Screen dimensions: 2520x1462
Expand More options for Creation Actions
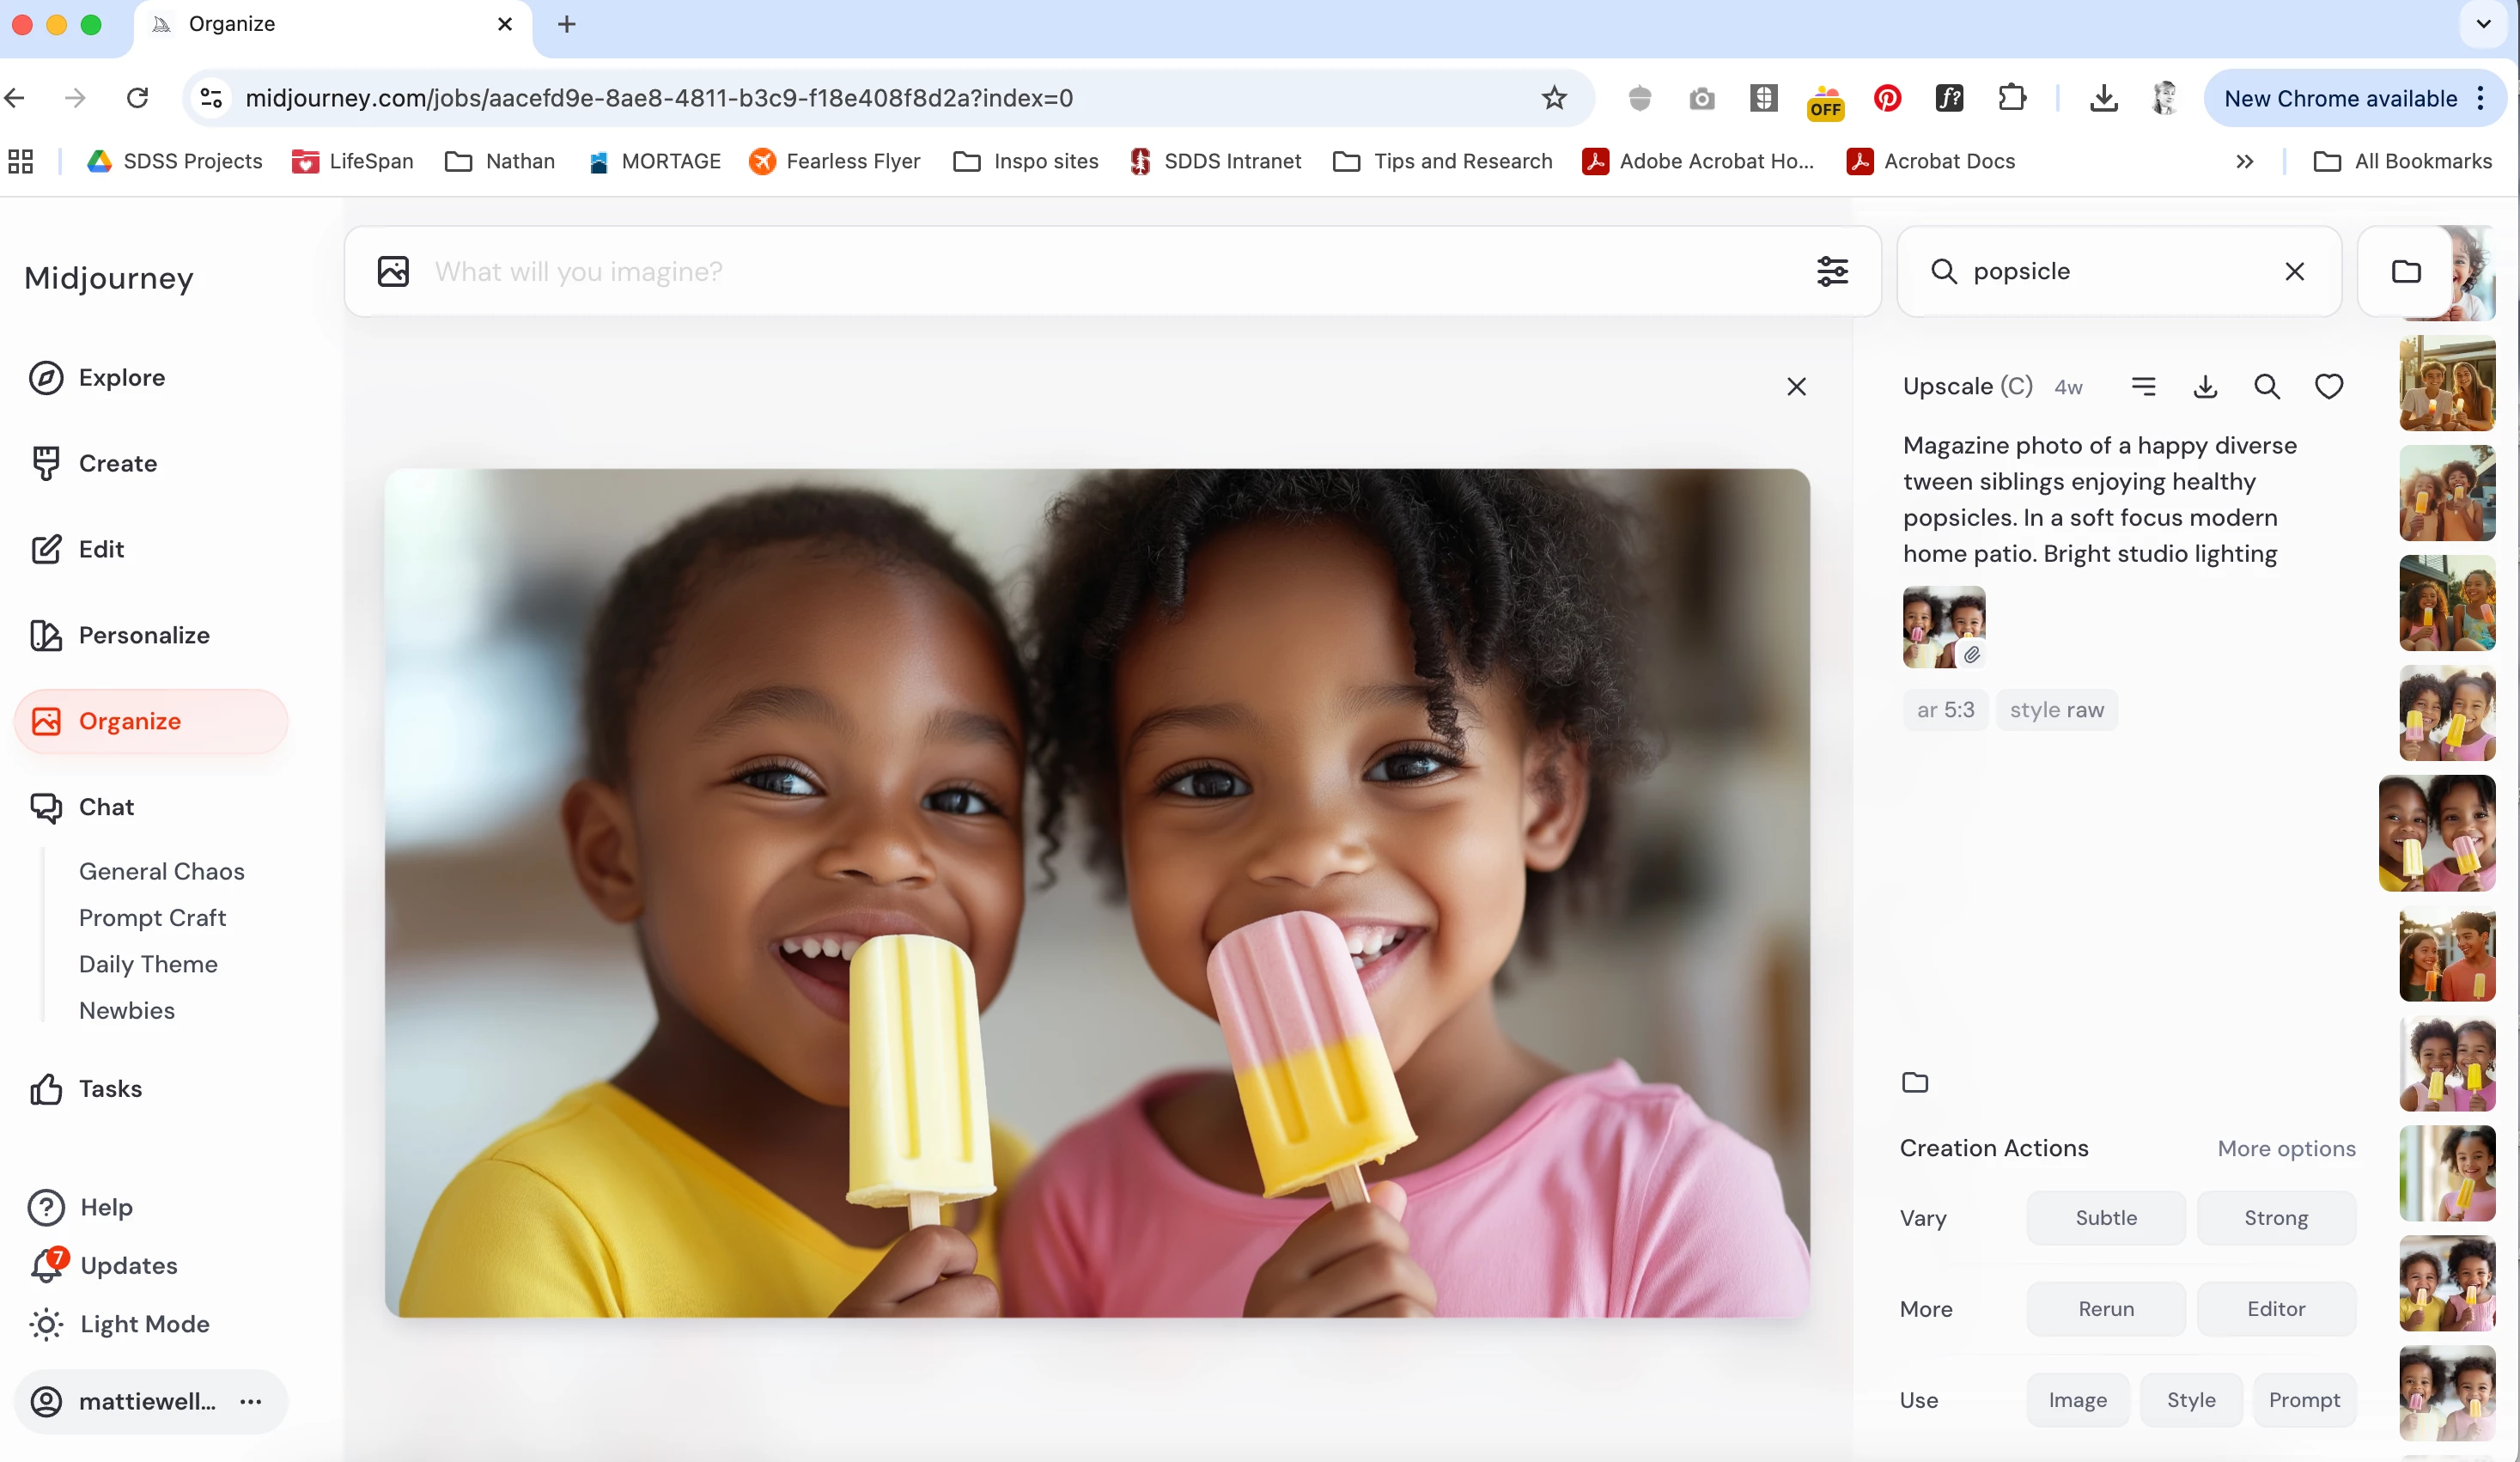tap(2286, 1148)
